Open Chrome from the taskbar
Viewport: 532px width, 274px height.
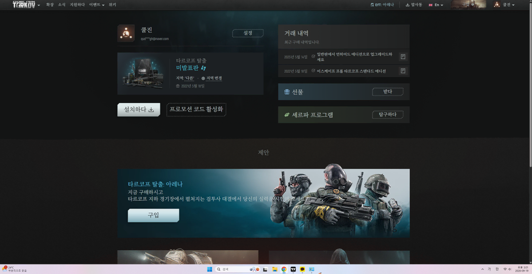[x=284, y=269]
